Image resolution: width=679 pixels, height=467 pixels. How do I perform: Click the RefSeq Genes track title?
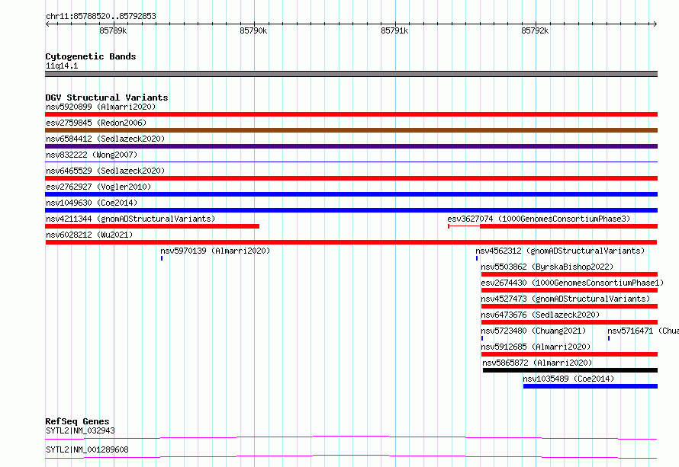point(77,421)
